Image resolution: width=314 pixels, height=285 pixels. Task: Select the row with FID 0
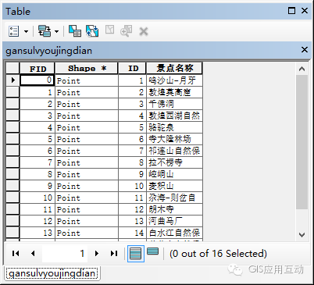12,80
